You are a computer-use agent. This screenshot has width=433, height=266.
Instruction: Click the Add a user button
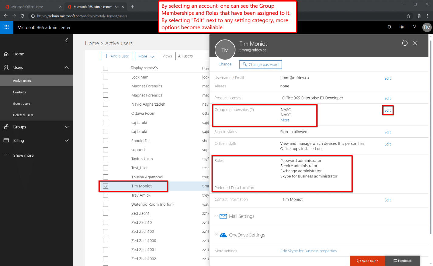(x=116, y=56)
